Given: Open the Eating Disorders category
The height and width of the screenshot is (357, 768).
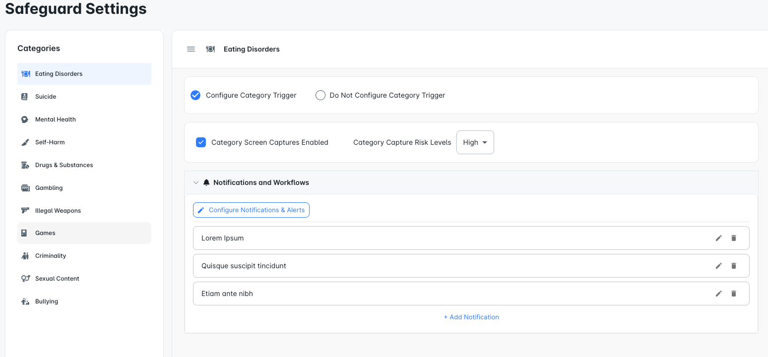Looking at the screenshot, I should (x=84, y=74).
